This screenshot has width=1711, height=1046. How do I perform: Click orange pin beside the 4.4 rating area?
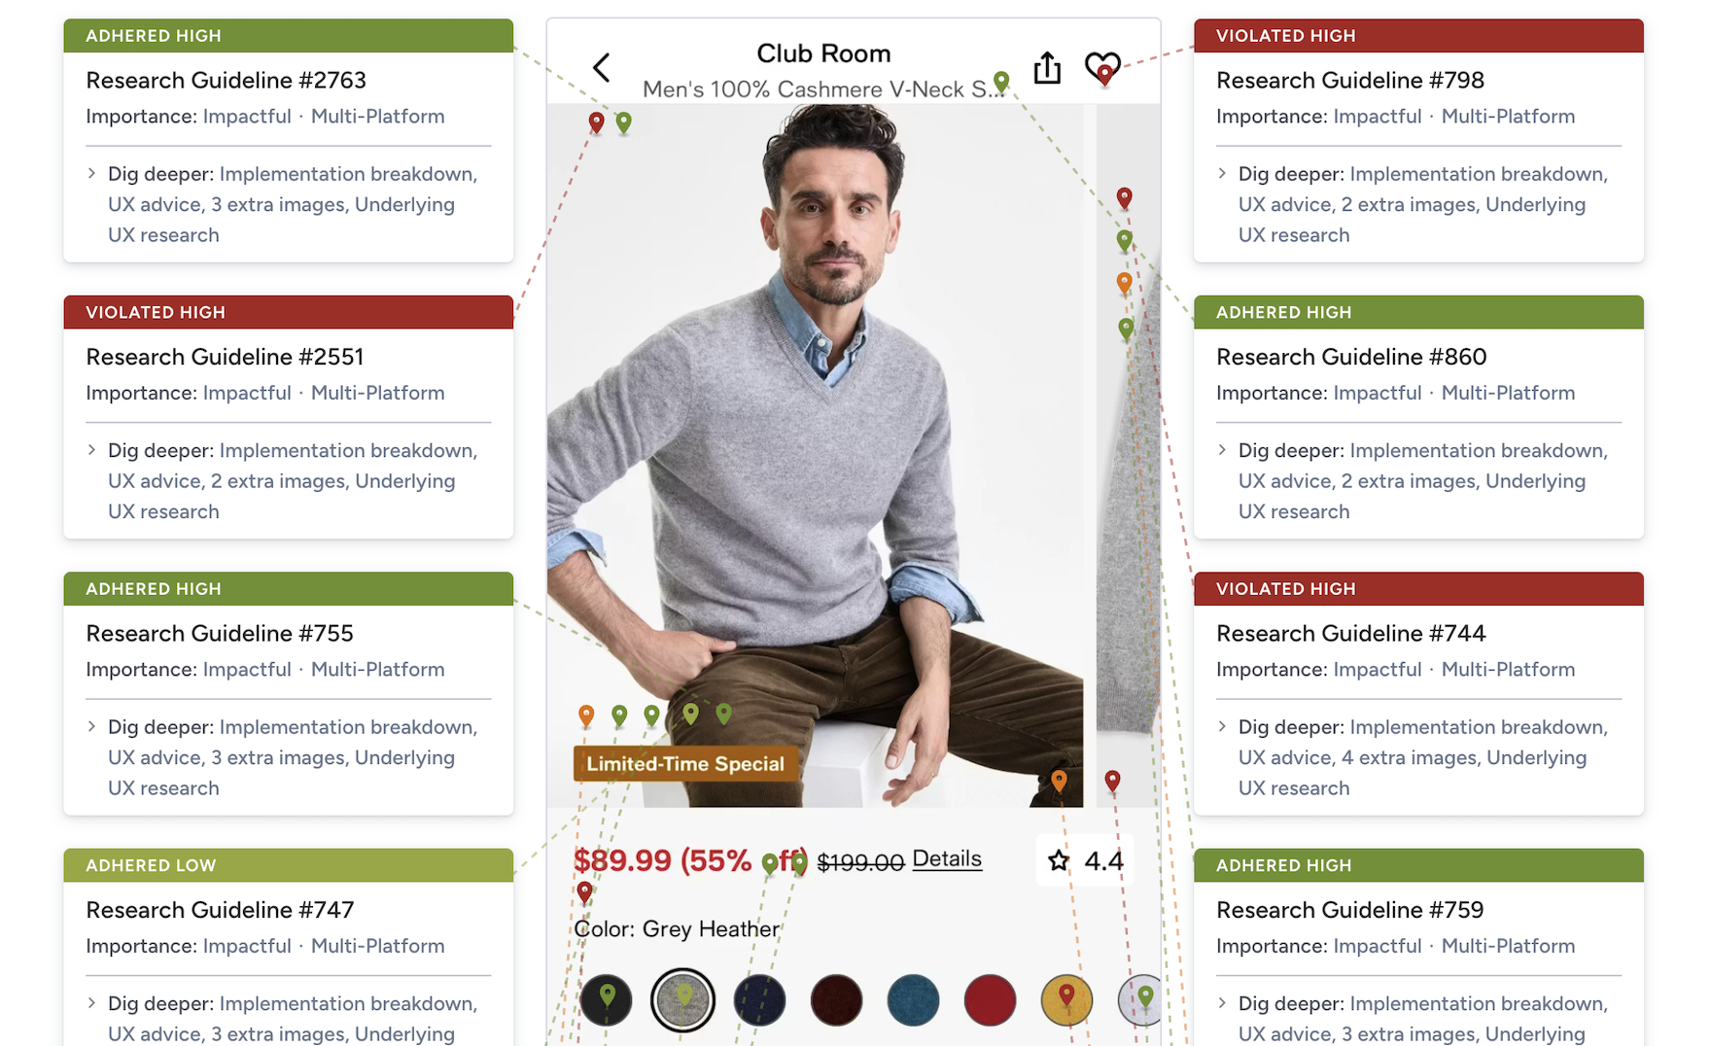click(x=1059, y=780)
